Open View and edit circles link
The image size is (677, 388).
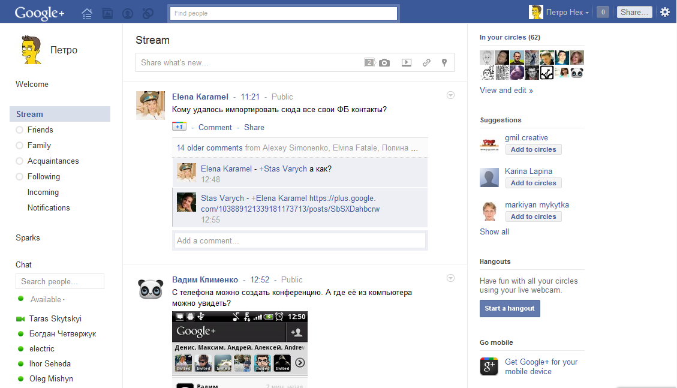506,90
